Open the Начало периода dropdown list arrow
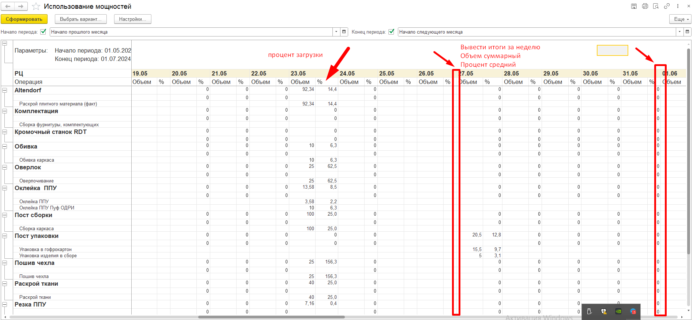The height and width of the screenshot is (320, 693). tap(336, 32)
